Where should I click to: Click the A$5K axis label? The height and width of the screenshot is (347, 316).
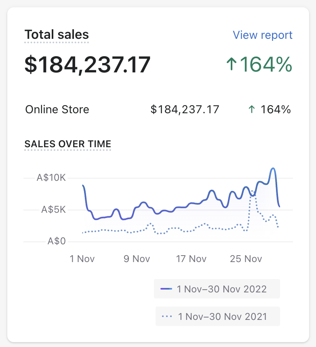(x=53, y=210)
